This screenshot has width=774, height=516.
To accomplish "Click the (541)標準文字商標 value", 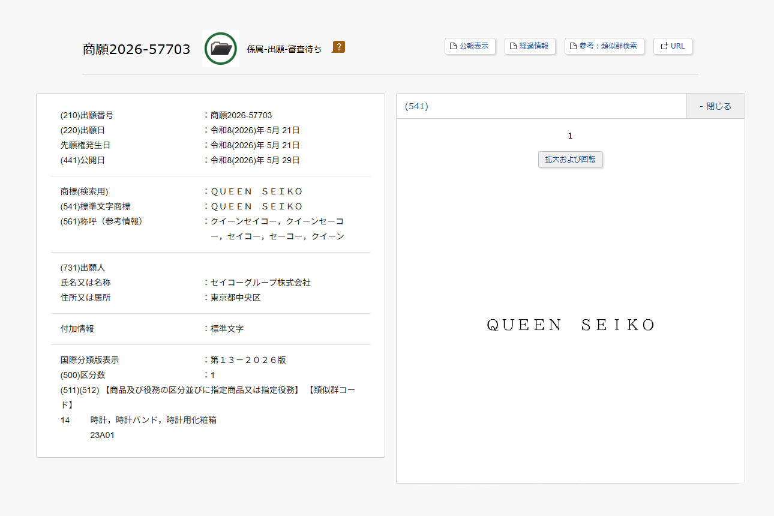I will pos(257,206).
